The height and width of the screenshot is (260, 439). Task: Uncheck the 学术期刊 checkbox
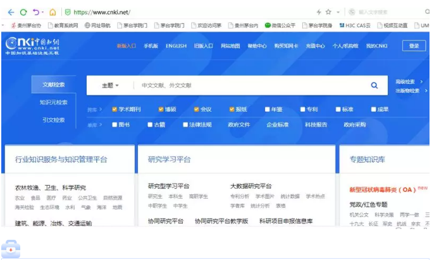[114, 109]
